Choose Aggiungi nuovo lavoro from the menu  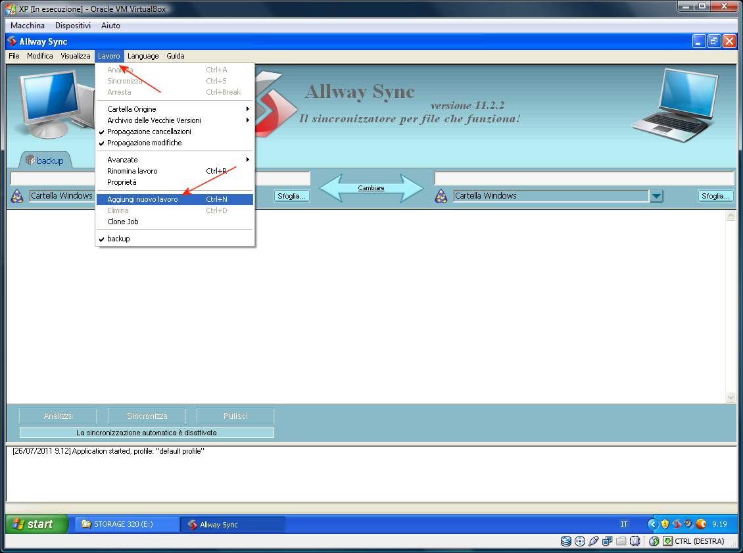pos(175,199)
